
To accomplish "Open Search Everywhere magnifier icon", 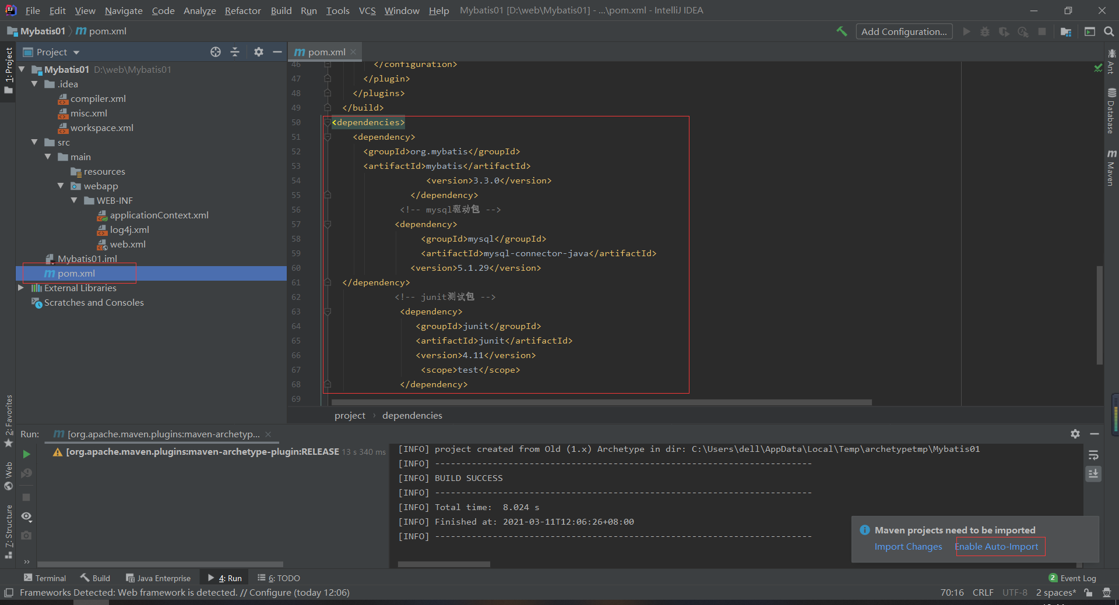I will (x=1109, y=31).
